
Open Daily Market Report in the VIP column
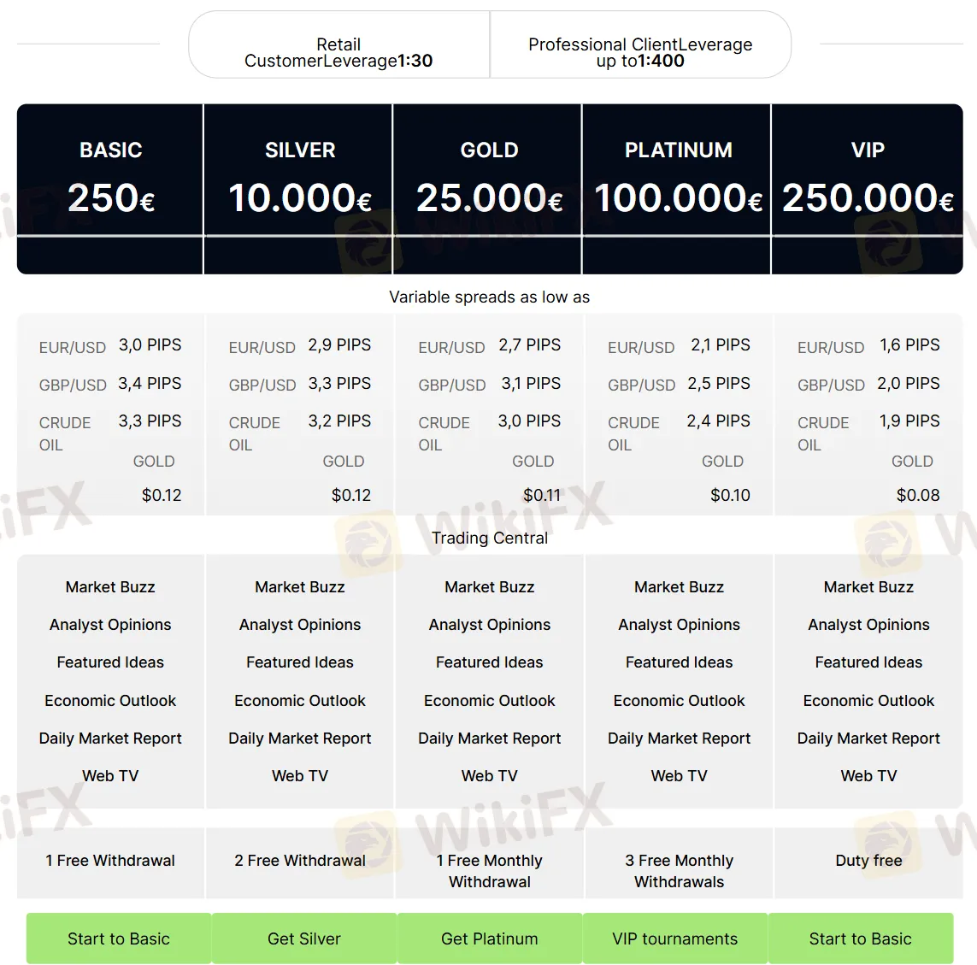[x=868, y=738]
